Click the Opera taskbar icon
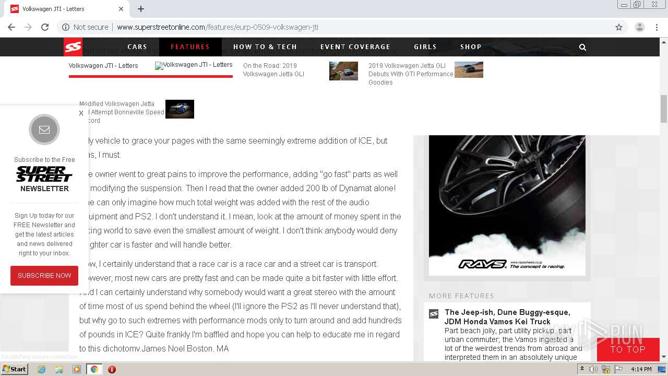The width and height of the screenshot is (668, 376). click(112, 369)
